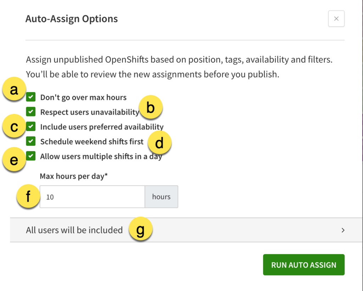Click the max hours per day input field
Screen dimensions: 363x291
[x=92, y=196]
